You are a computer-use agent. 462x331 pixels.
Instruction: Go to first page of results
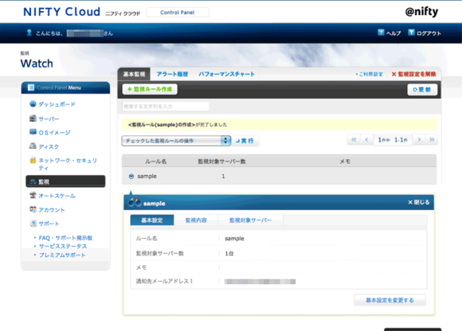[354, 139]
